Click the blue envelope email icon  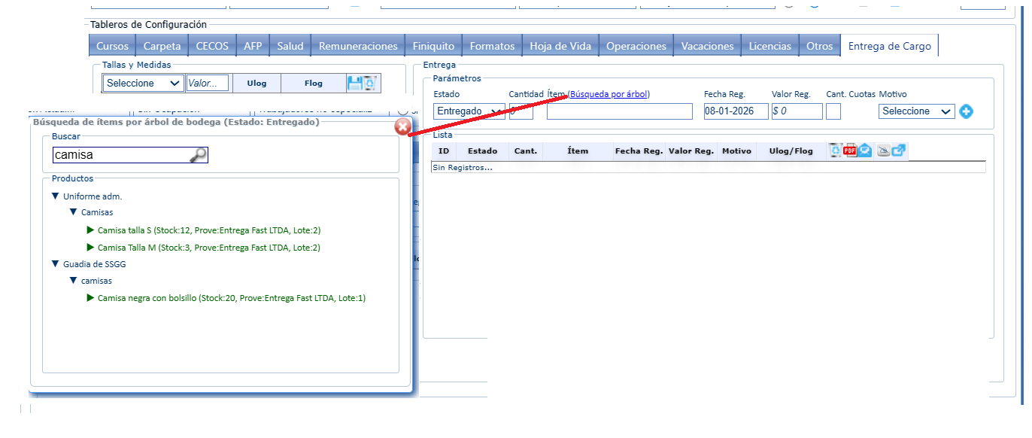coord(865,151)
